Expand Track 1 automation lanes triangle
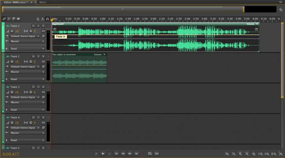 point(7,49)
